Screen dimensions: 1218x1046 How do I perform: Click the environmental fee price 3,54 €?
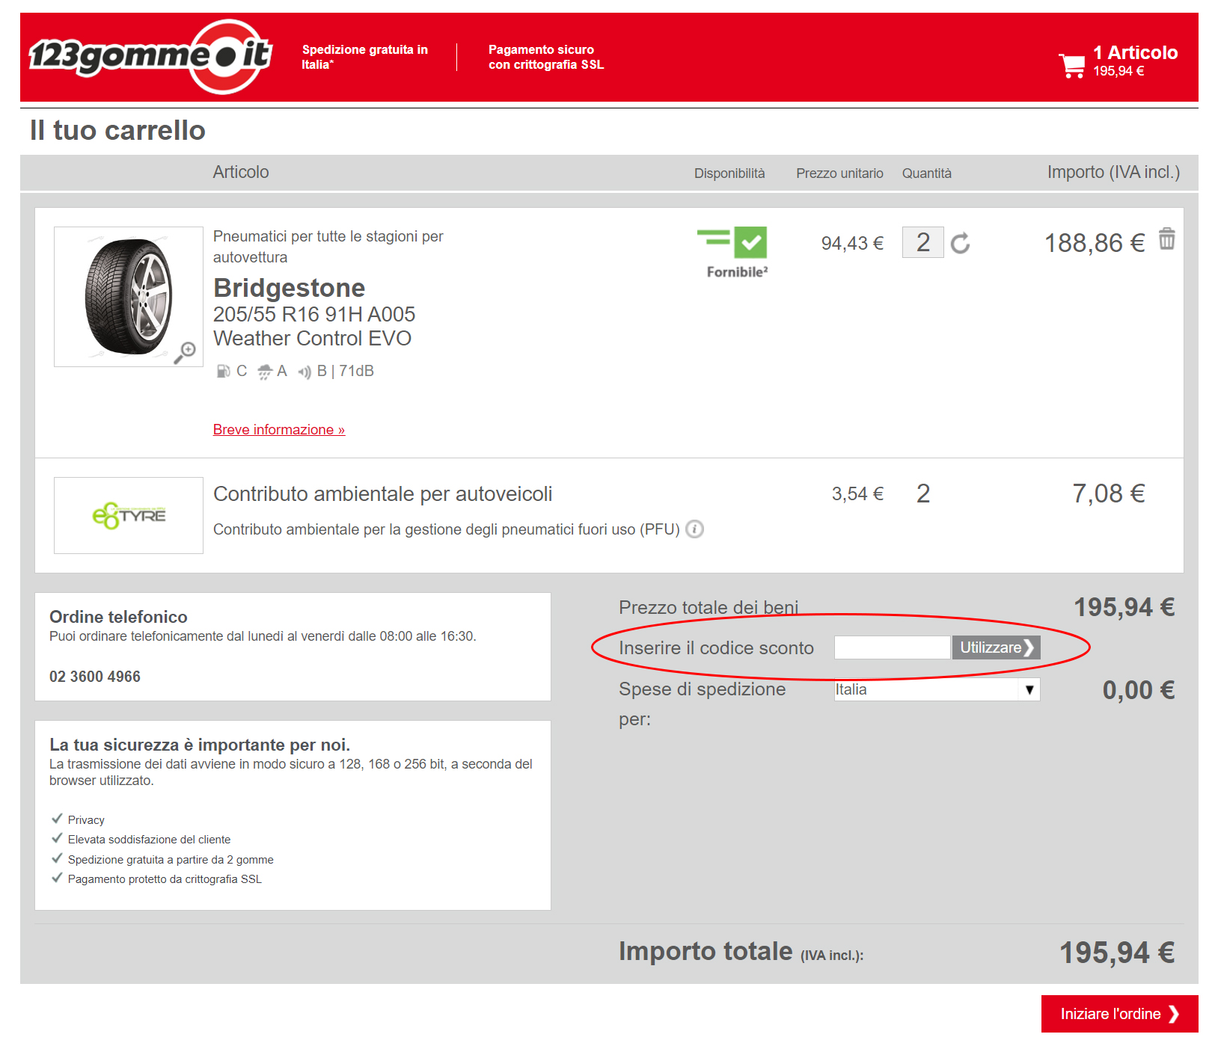click(x=857, y=494)
